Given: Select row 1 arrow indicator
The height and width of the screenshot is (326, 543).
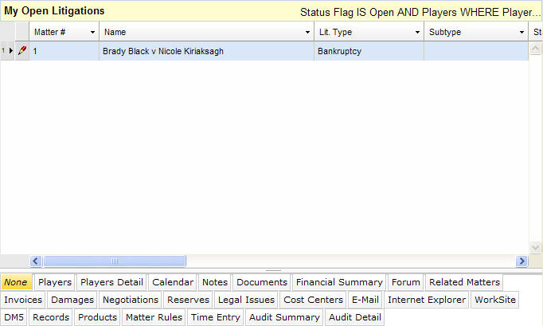Looking at the screenshot, I should coord(10,51).
